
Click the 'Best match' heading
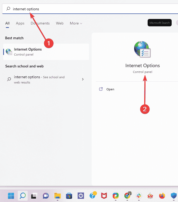[14, 38]
